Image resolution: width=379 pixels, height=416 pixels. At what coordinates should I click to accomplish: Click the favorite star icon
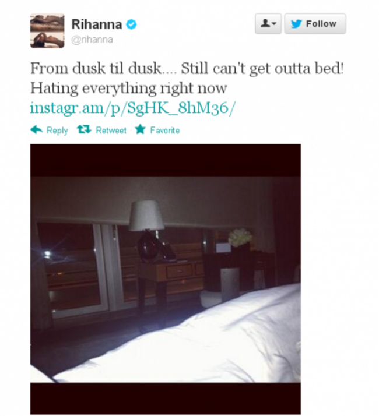(x=140, y=129)
